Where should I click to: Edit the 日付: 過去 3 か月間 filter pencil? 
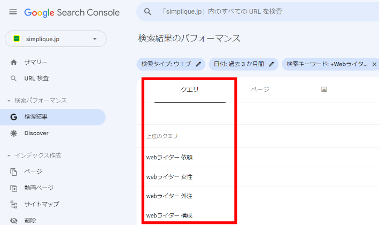(x=272, y=64)
